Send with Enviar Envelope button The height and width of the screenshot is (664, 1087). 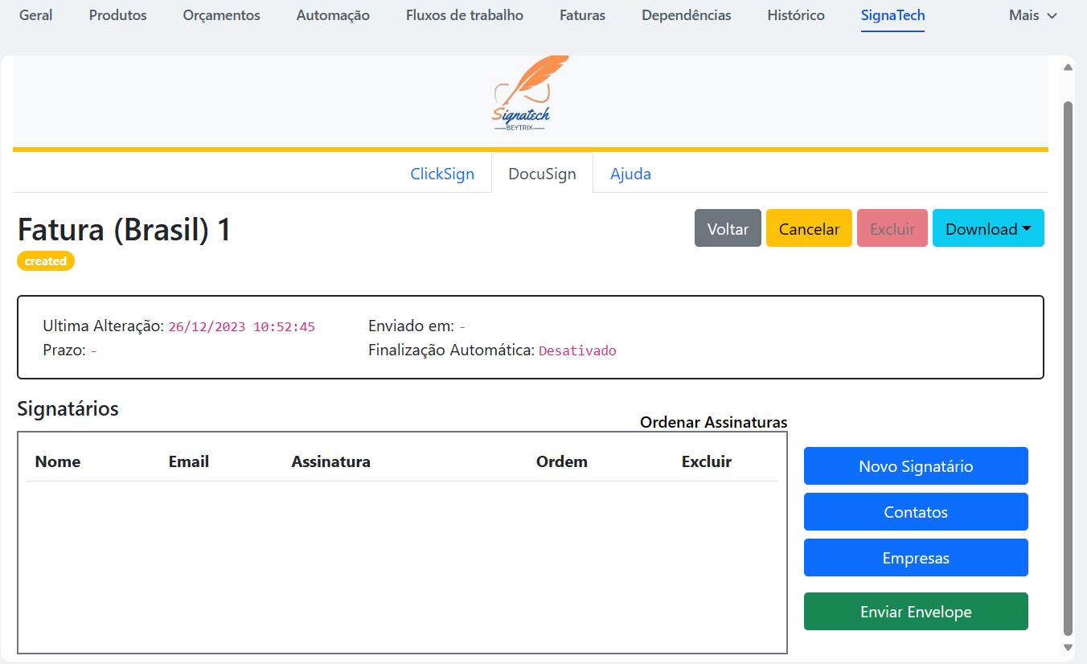pos(916,612)
